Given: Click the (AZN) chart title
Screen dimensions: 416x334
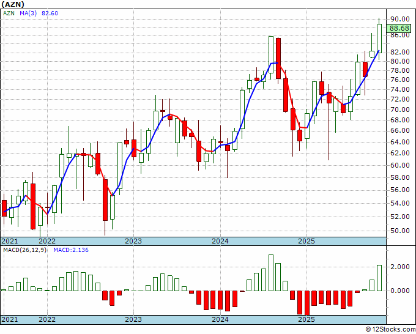Looking at the screenshot, I should point(13,4).
